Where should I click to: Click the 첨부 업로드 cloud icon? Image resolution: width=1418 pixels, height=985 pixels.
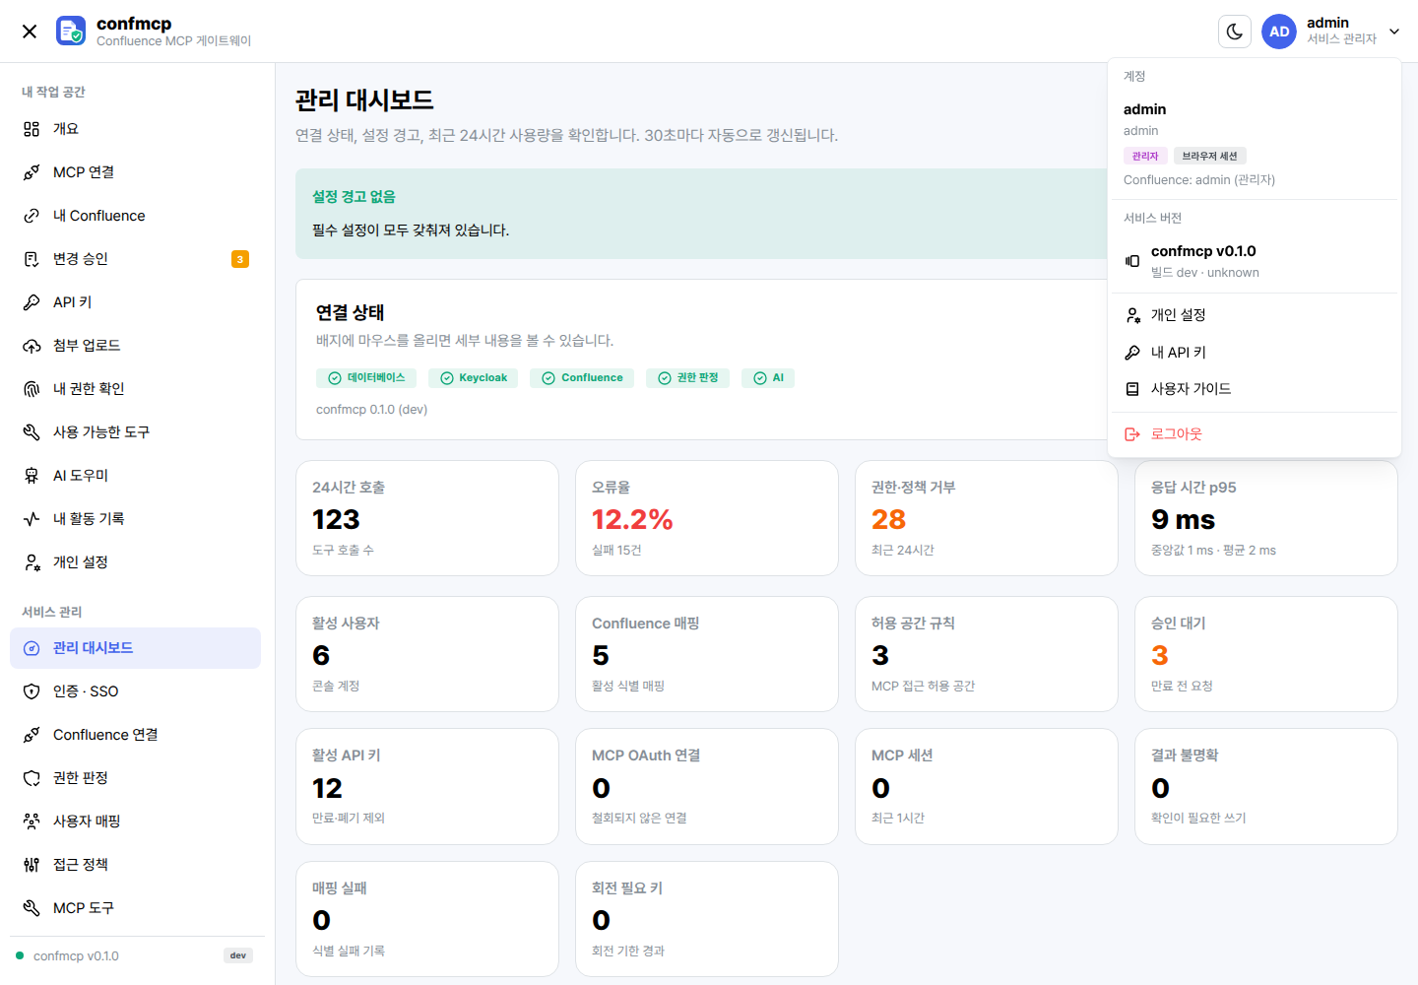[x=32, y=346]
